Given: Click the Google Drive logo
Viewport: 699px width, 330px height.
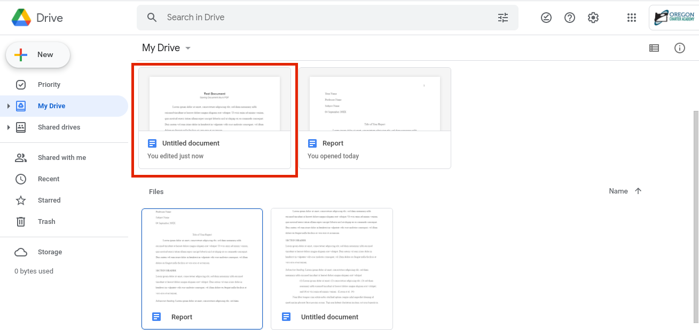Looking at the screenshot, I should pyautogui.click(x=37, y=18).
